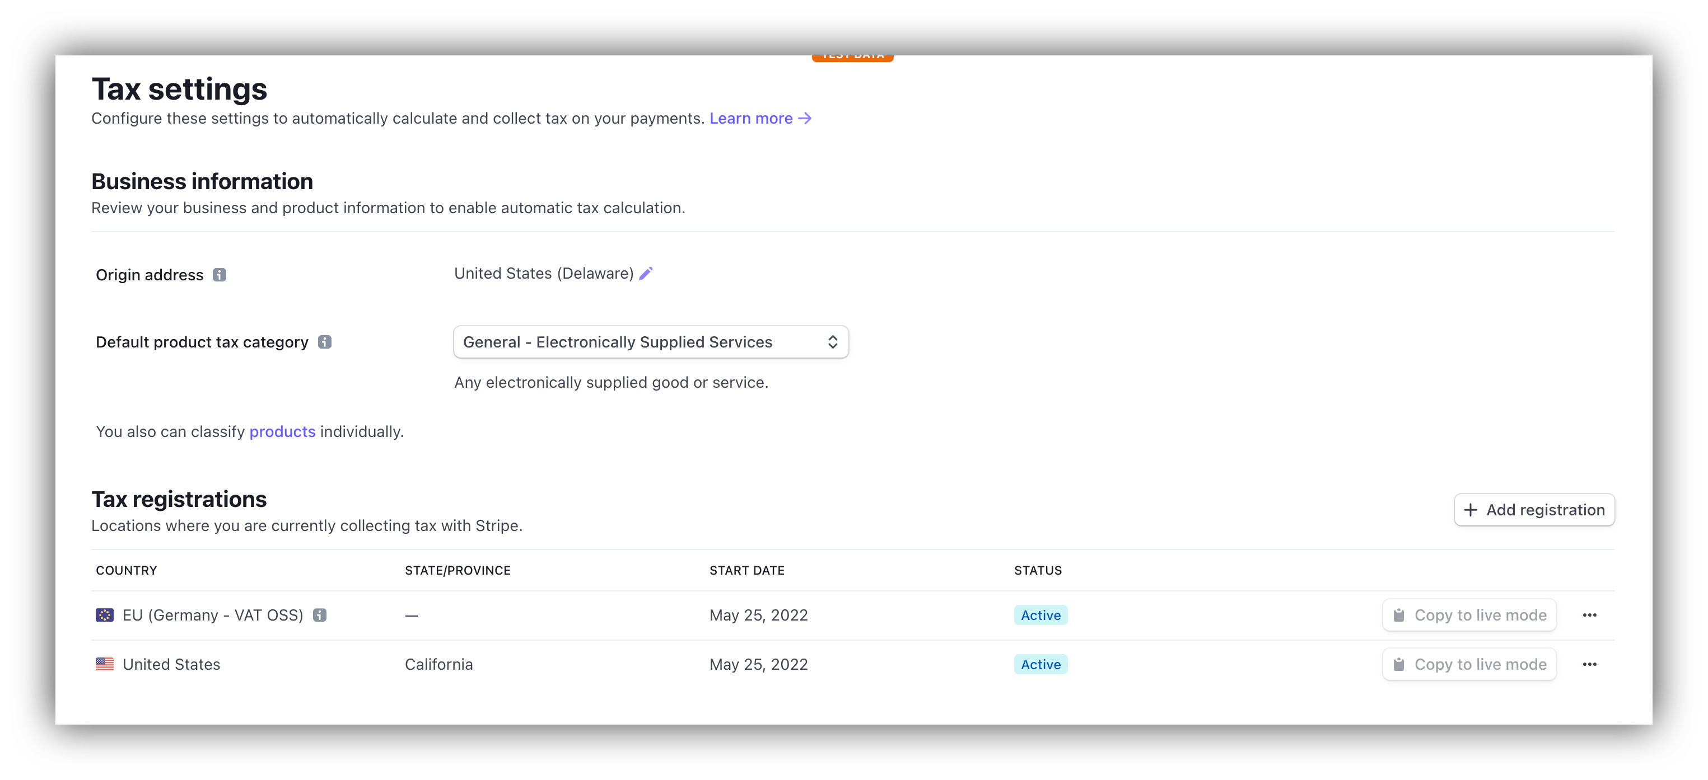Open the Default product tax category info tooltip
1708x780 pixels.
(324, 342)
